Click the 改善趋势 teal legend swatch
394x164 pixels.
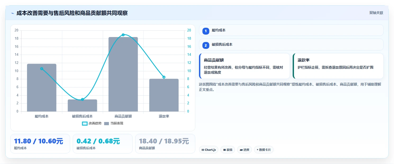(85, 124)
